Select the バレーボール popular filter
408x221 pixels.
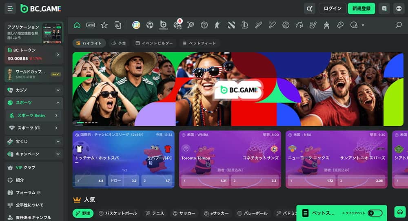click(x=253, y=213)
